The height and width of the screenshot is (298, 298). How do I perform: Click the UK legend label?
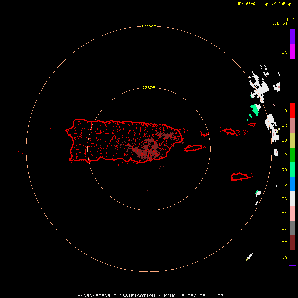point(284,52)
